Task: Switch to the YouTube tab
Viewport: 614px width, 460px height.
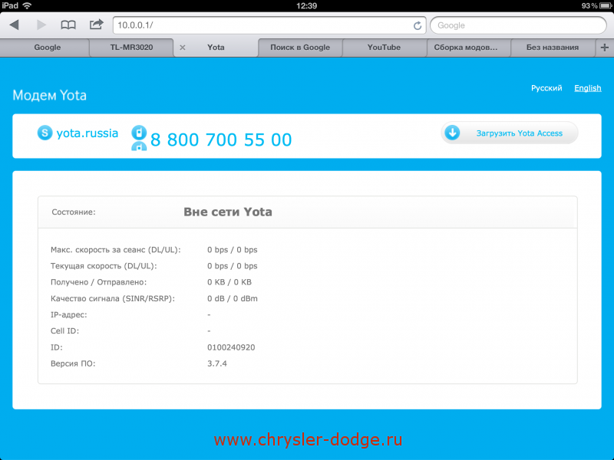Action: (x=385, y=48)
